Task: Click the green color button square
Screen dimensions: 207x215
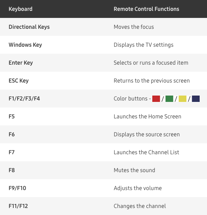Action: 169,99
